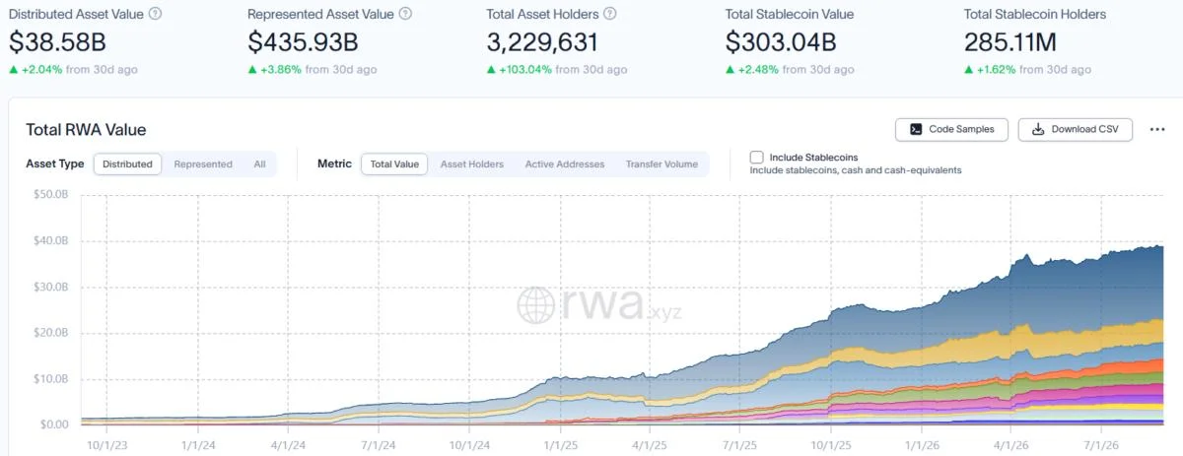Switch asset type to All
Screen dimensions: 1183x456
click(259, 164)
